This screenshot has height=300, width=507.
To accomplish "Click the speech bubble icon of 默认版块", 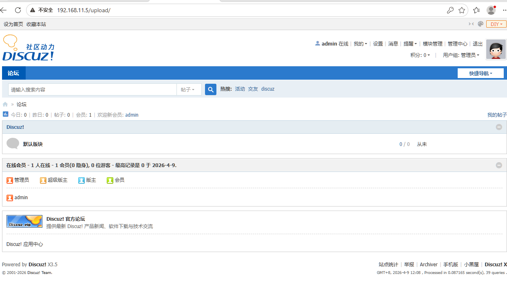I will point(13,143).
